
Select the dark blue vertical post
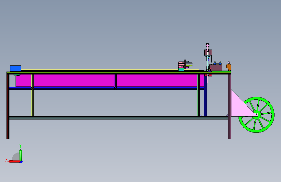[205, 96]
